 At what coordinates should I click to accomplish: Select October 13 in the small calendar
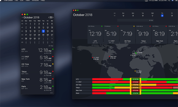[52, 27]
